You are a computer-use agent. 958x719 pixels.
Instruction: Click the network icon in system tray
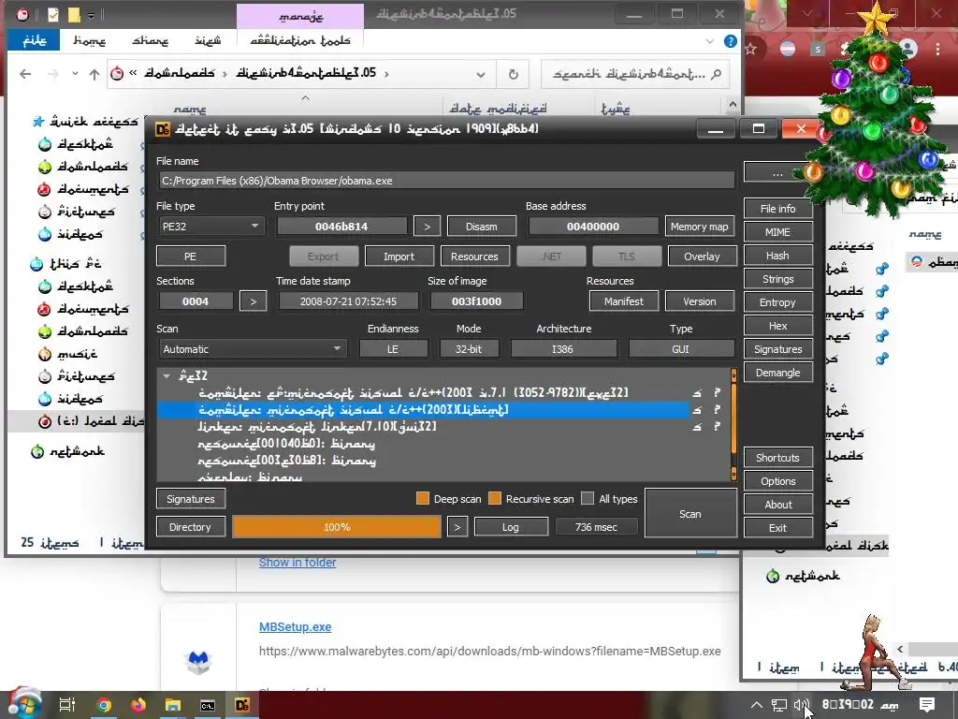[x=779, y=705]
